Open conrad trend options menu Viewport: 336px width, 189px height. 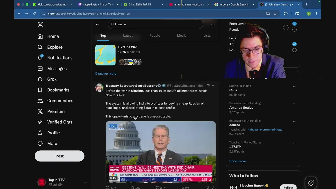coord(295,121)
